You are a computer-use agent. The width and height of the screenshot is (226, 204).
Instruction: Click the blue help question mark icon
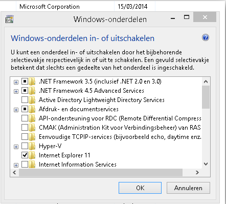pyautogui.click(x=206, y=37)
